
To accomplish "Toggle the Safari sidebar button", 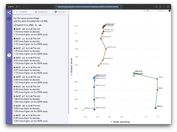I will [17, 7].
